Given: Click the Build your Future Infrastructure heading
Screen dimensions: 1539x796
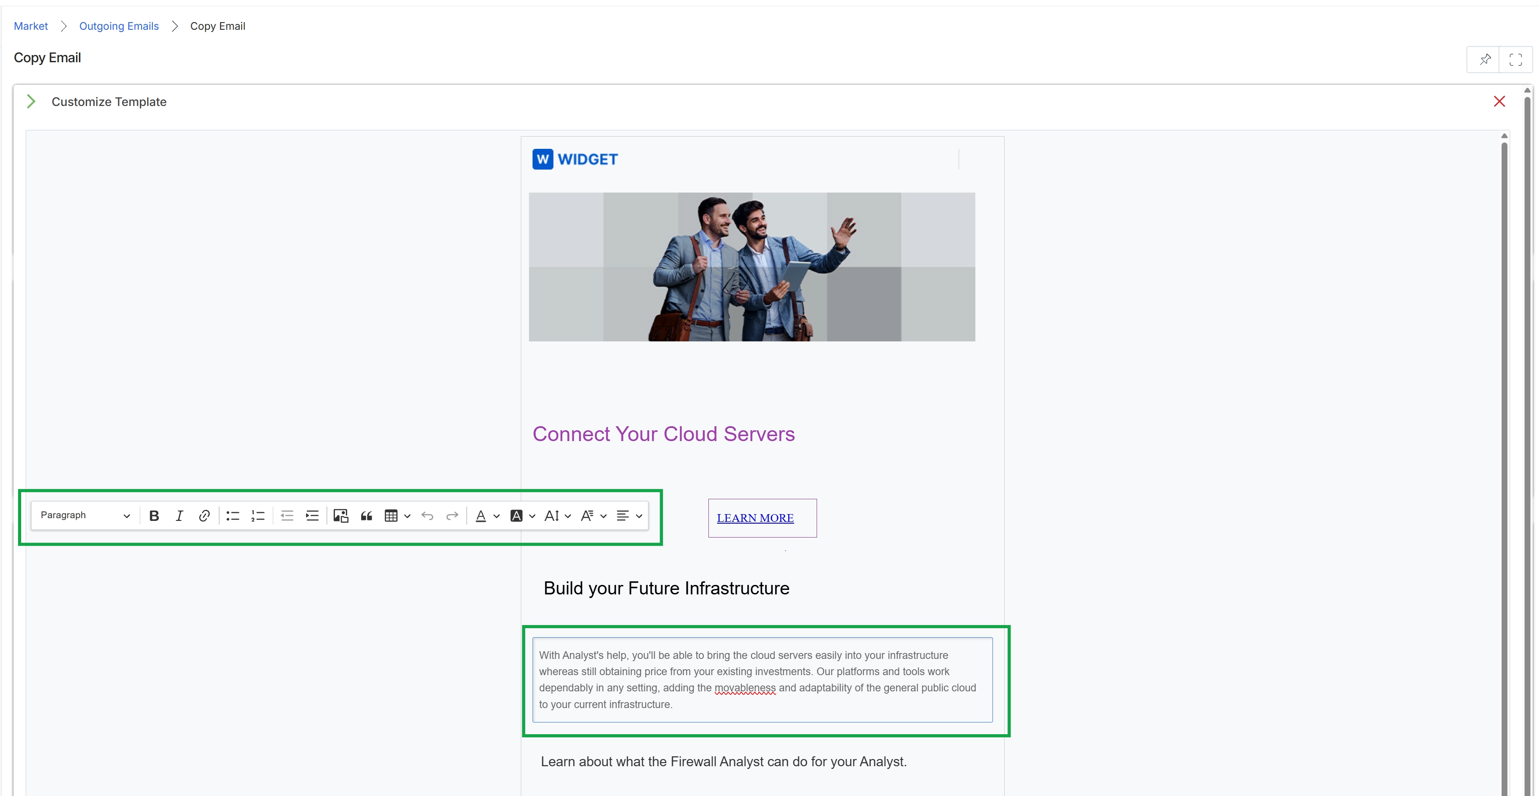Looking at the screenshot, I should point(667,589).
